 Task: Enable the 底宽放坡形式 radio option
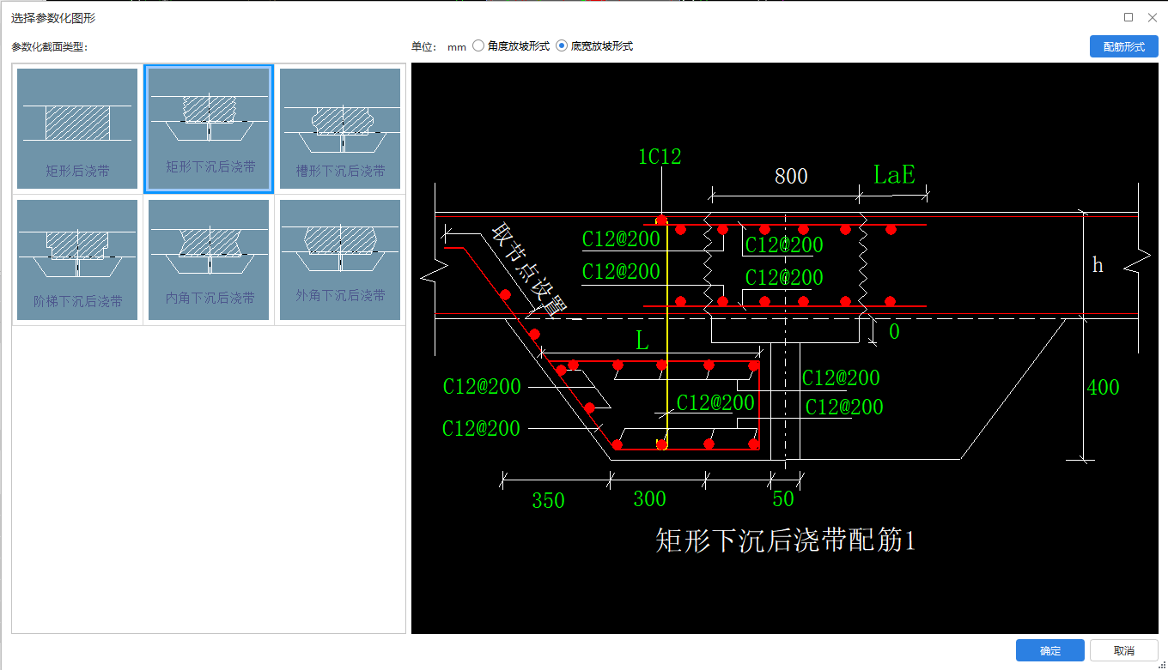tap(594, 46)
